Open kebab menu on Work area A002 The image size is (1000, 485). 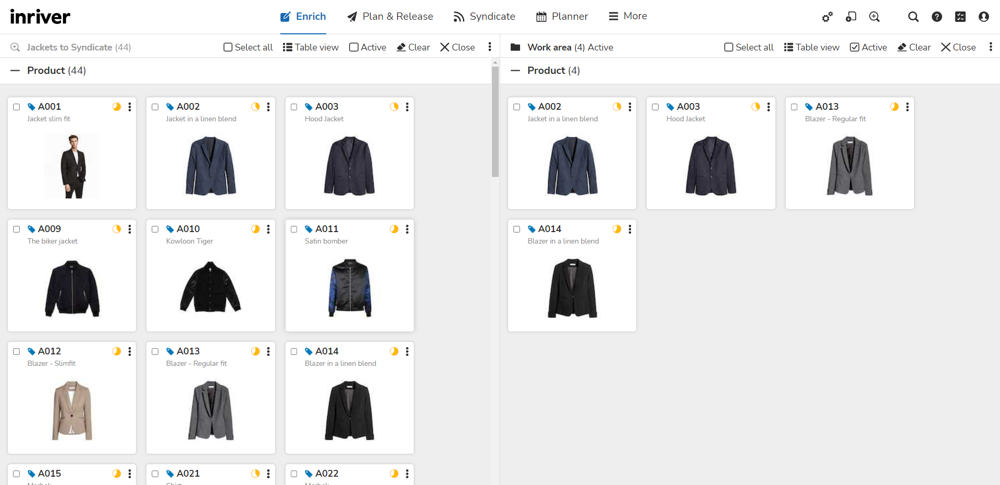pos(630,107)
